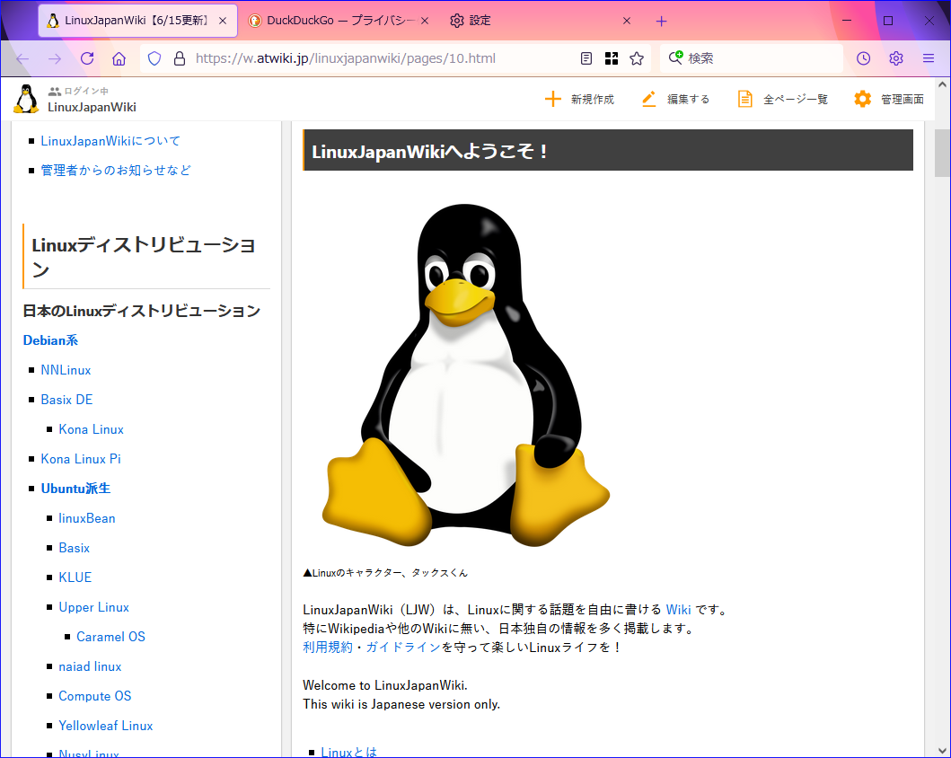Open the linuxBean link
951x758 pixels.
click(87, 518)
